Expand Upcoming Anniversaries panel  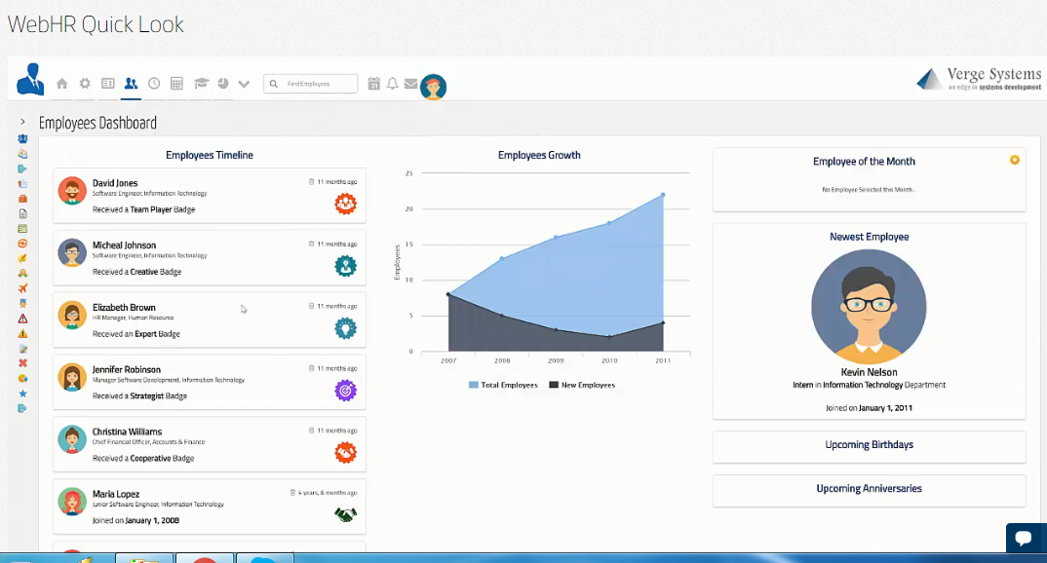tap(869, 489)
